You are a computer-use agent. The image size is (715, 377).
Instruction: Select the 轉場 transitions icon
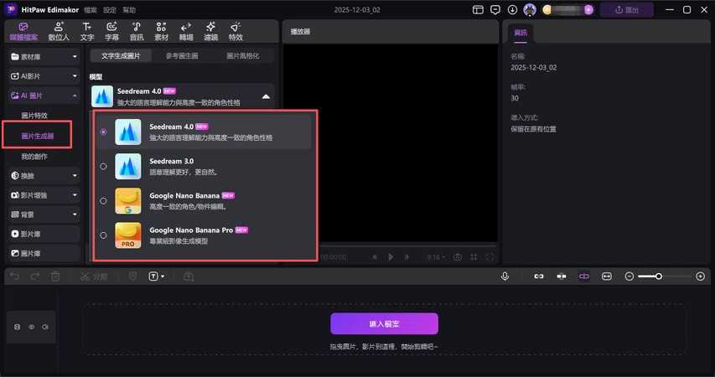[186, 32]
